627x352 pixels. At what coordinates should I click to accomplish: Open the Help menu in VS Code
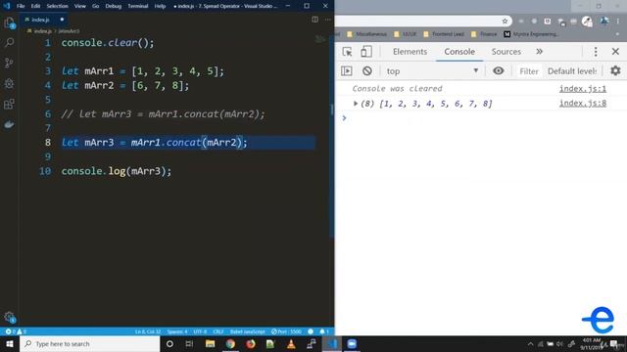tap(160, 6)
